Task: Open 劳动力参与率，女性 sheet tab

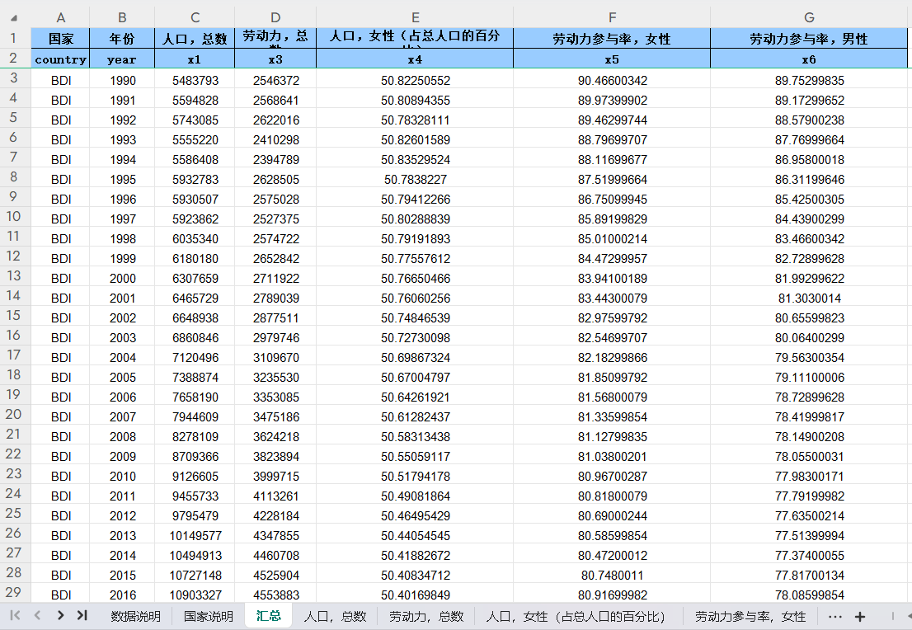Action: (750, 617)
